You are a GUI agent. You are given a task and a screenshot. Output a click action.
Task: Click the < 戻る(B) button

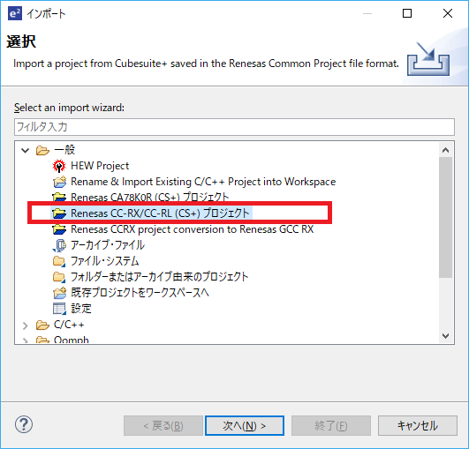(x=163, y=426)
